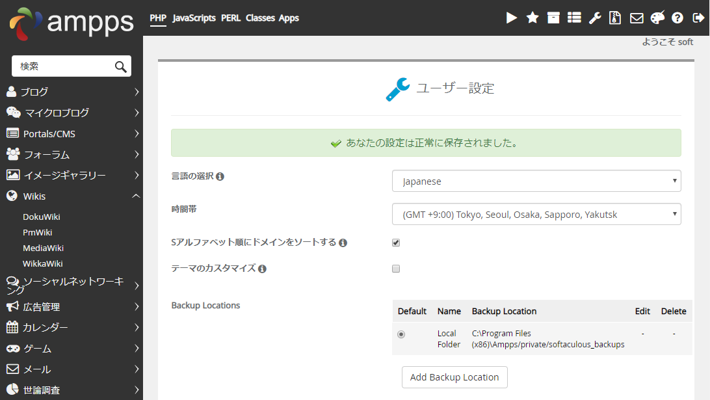
Task: Enable the テーマのカスタマイズ checkbox
Action: pos(396,269)
